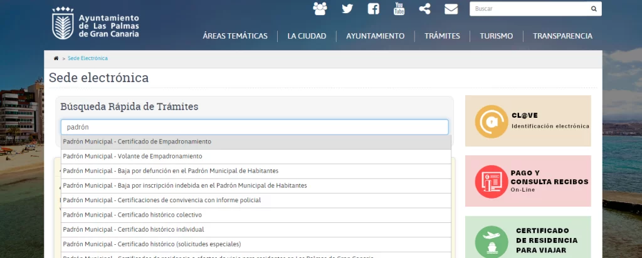Click the home breadcrumb icon
Viewport: 642px width, 258px height.
[56, 58]
